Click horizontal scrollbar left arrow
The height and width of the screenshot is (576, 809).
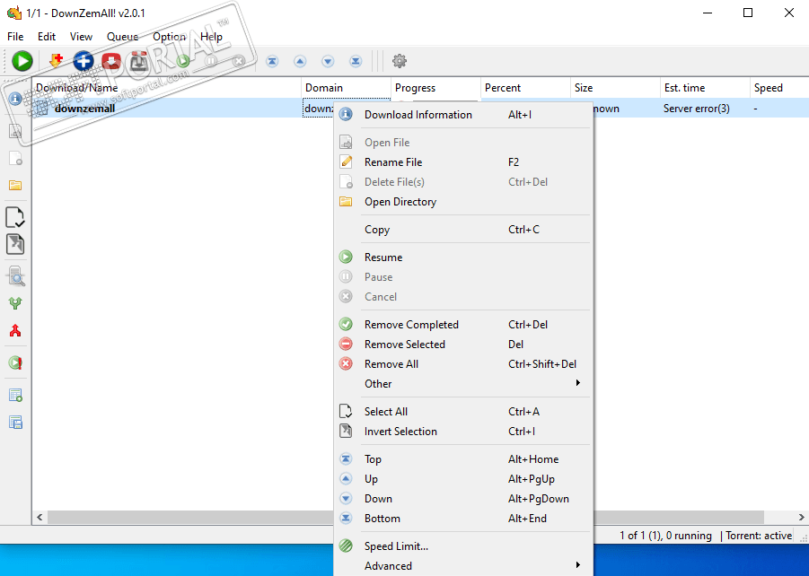coord(40,517)
